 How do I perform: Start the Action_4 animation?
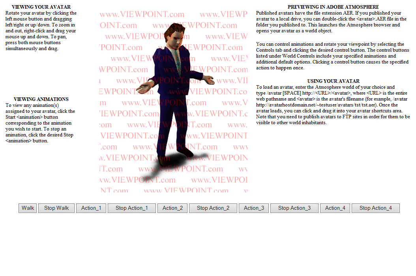(x=335, y=208)
